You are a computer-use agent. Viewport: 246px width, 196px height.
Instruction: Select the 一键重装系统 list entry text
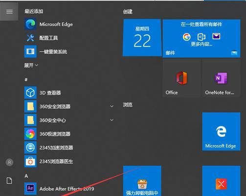pyautogui.click(x=53, y=52)
